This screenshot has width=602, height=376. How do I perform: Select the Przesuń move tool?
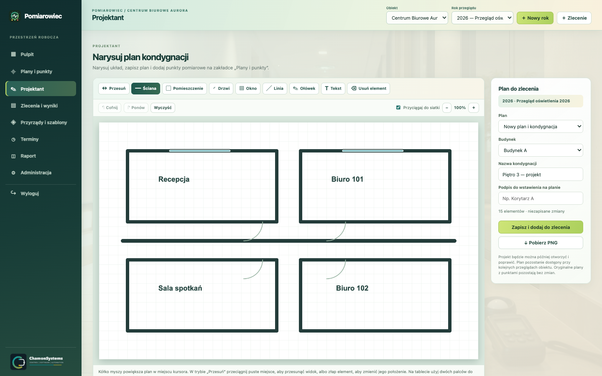(x=114, y=89)
